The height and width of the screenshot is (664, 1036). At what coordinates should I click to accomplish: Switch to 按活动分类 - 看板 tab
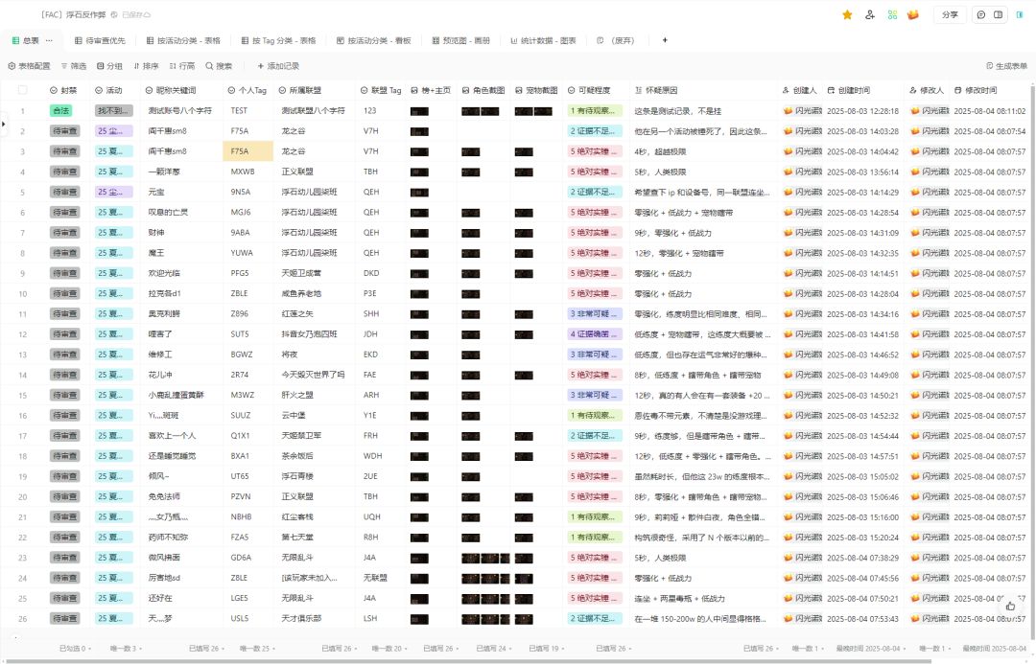click(x=373, y=40)
